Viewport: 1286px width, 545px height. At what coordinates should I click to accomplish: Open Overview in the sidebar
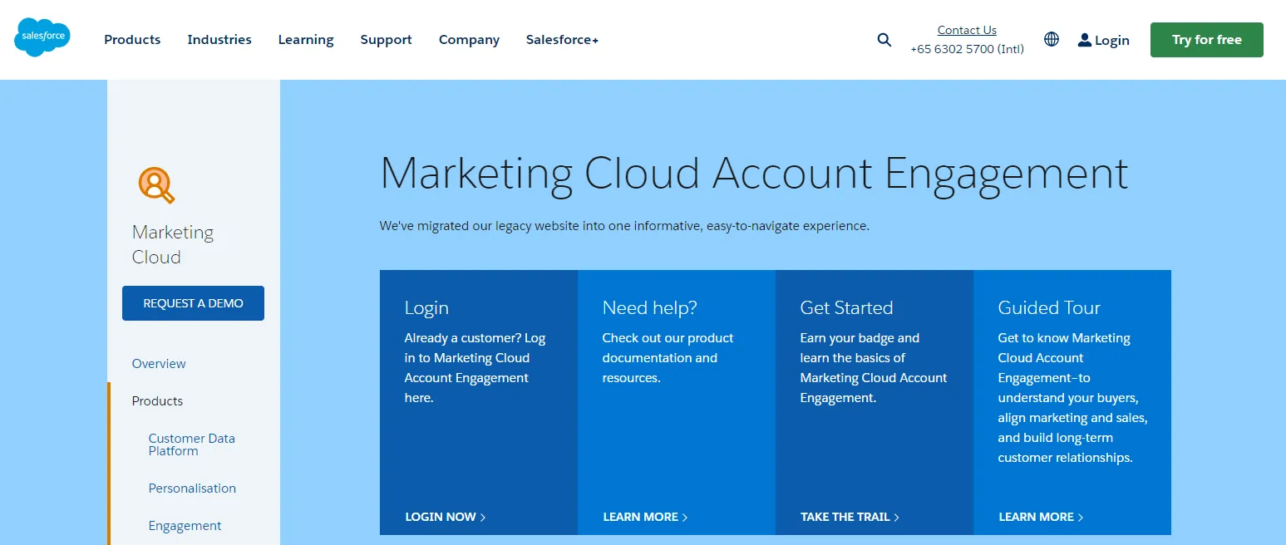[159, 364]
